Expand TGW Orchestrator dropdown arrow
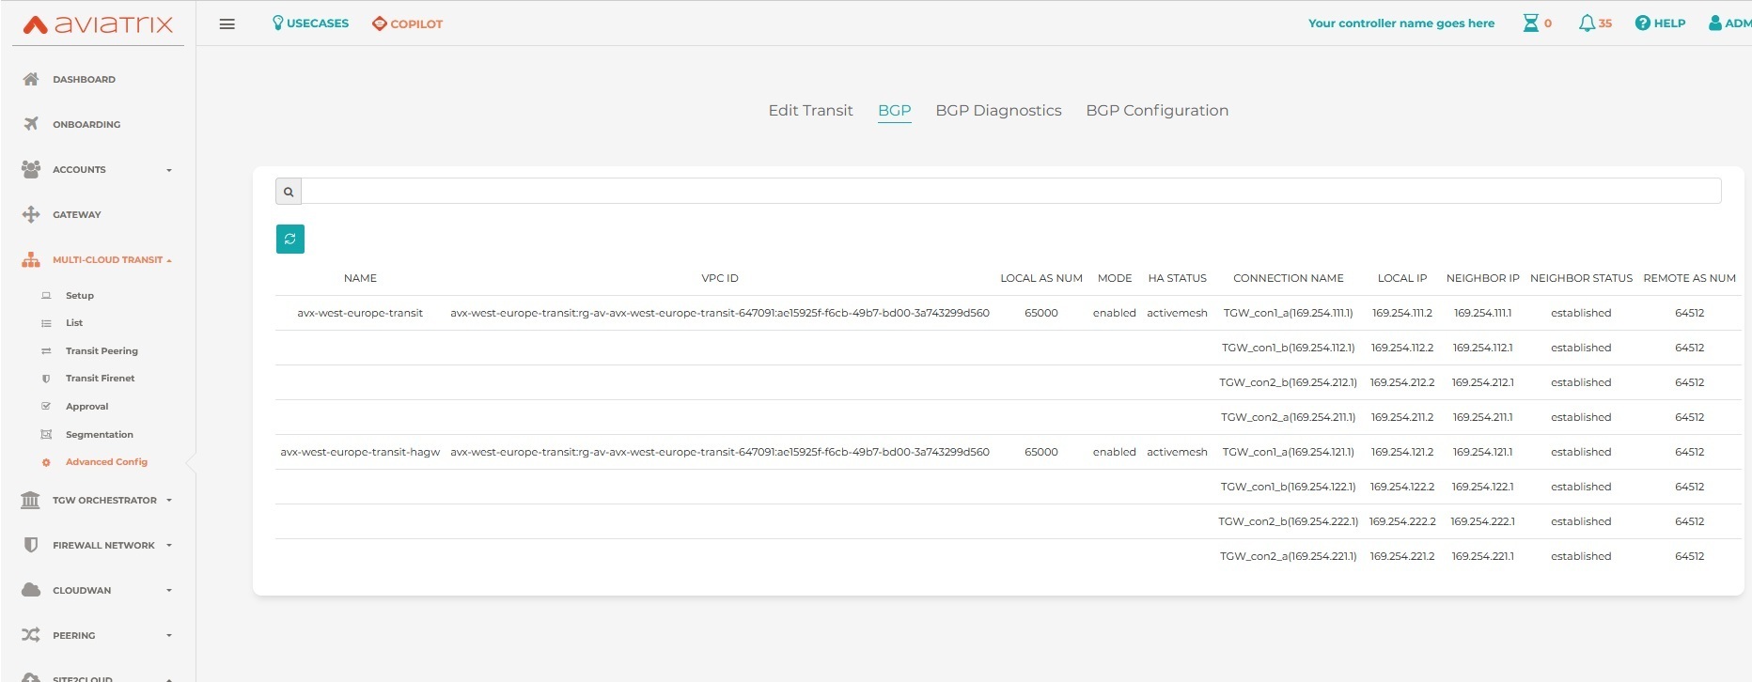 point(169,500)
